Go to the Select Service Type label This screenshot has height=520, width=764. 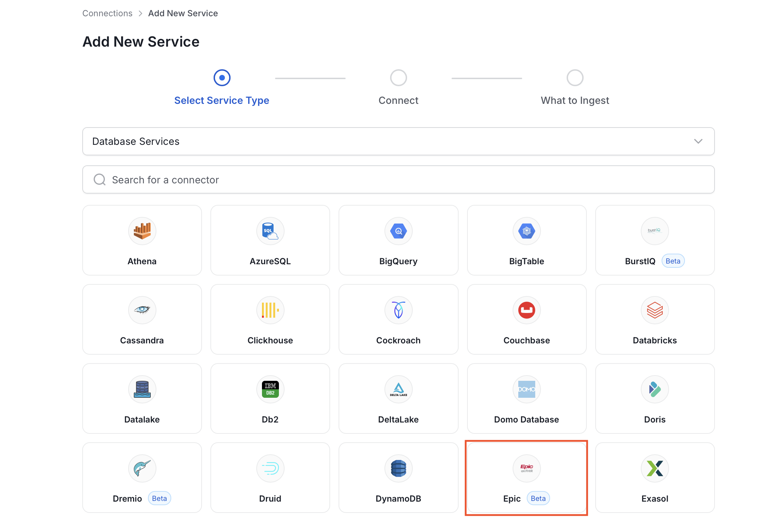(x=222, y=100)
